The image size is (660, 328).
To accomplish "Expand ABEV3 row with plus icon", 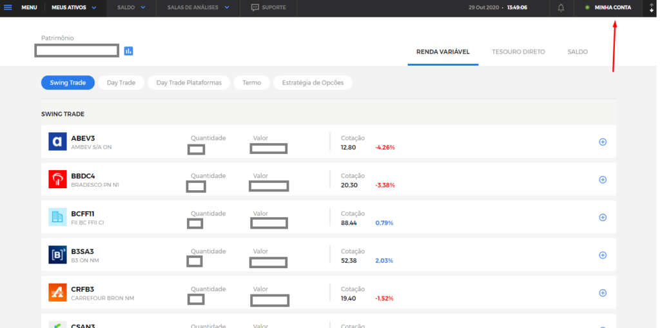I will [603, 142].
